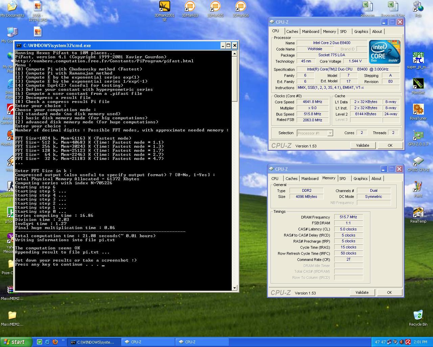This screenshot has width=433, height=347.
Task: Minimize the cmd.exe window
Action: point(223,45)
